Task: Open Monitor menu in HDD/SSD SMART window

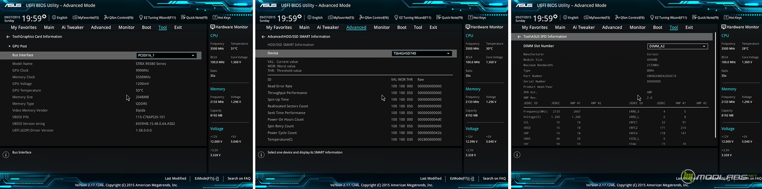Action: pyautogui.click(x=382, y=27)
